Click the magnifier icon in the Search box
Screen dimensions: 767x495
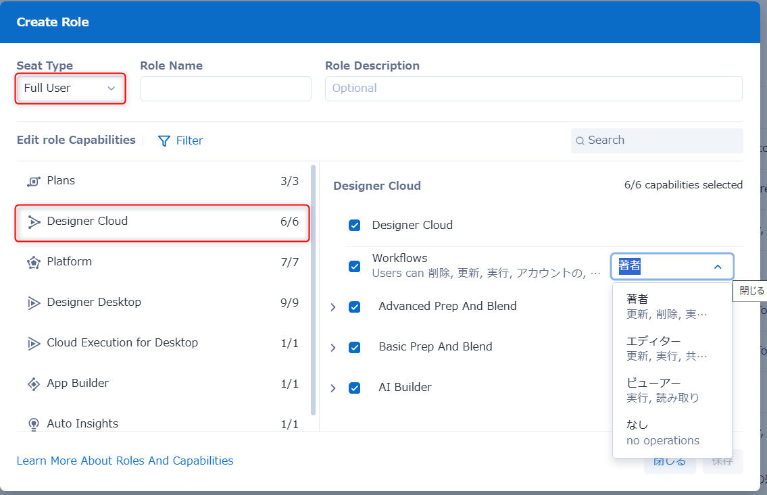click(580, 140)
